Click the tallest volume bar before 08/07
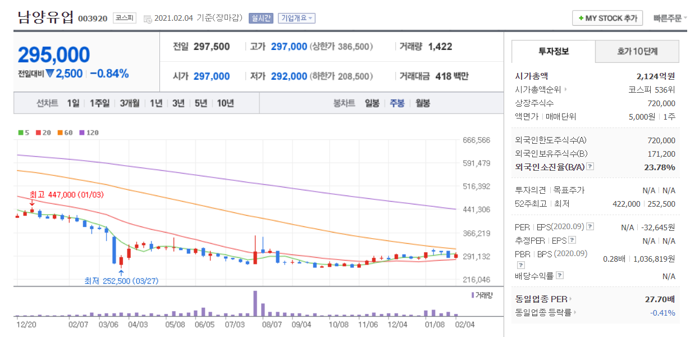 [x=255, y=303]
